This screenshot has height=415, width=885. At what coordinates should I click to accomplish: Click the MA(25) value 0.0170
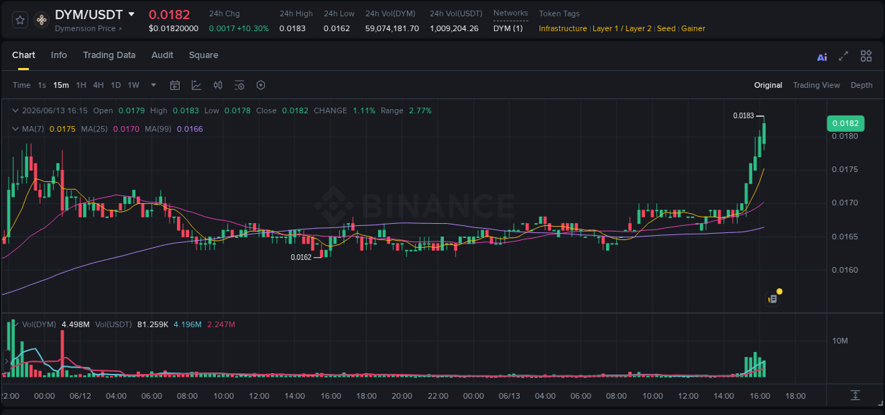127,129
